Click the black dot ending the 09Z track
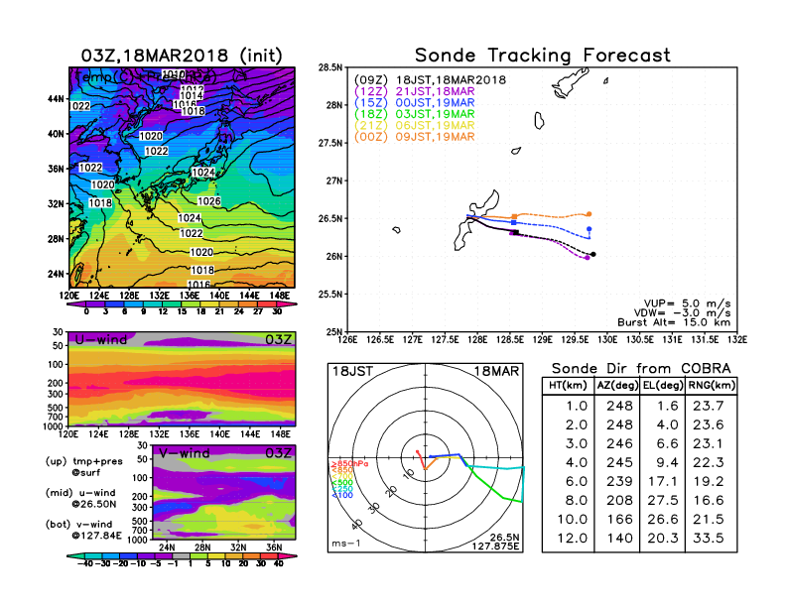The image size is (786, 607). (592, 255)
